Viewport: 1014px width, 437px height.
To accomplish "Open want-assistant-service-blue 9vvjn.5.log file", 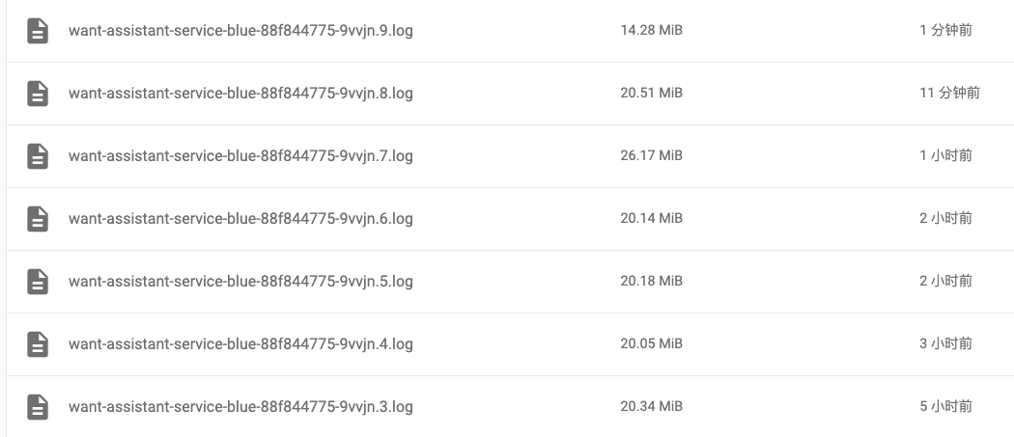I will coord(240,282).
